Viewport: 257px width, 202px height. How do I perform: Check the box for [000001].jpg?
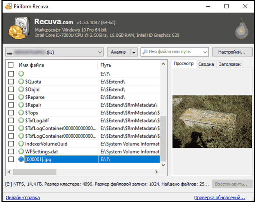[11, 159]
